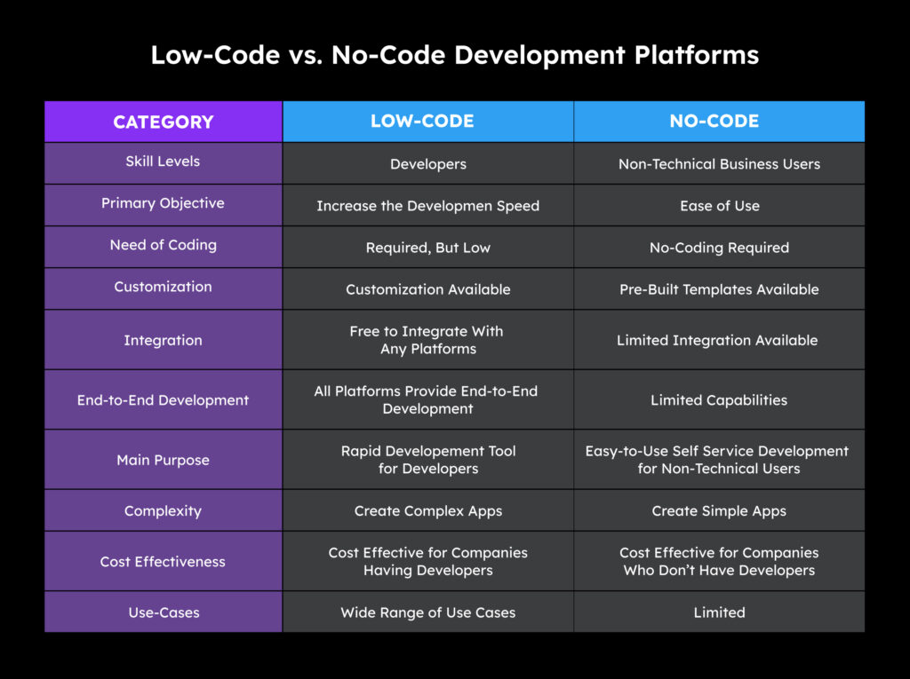Click the 'Create Complex Apps' cell
Image resolution: width=910 pixels, height=679 pixels.
tap(428, 511)
